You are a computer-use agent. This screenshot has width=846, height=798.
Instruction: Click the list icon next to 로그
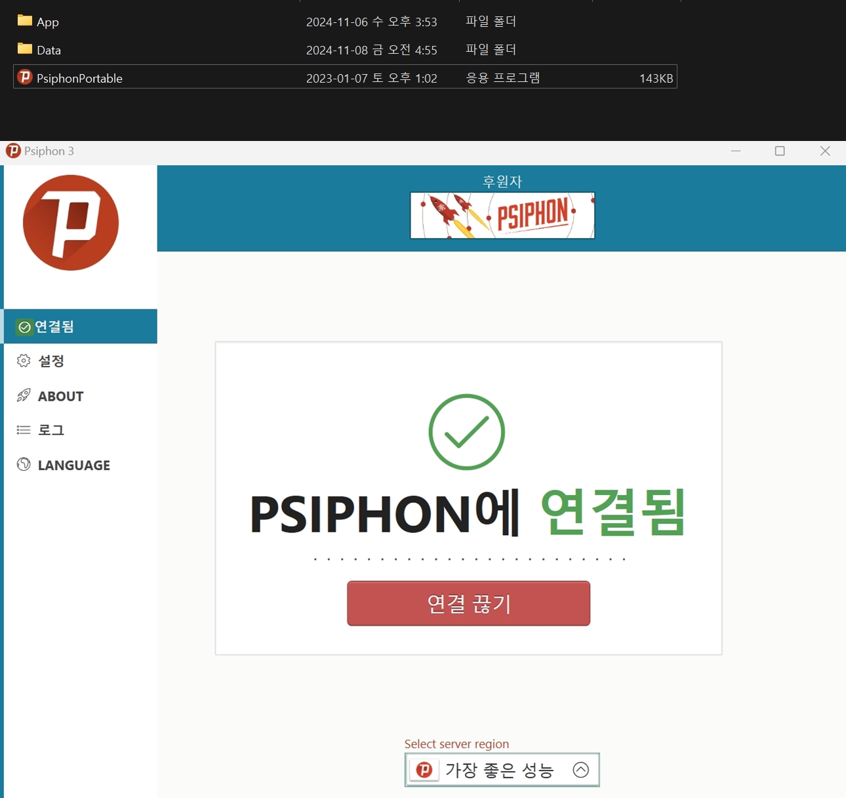pos(24,430)
